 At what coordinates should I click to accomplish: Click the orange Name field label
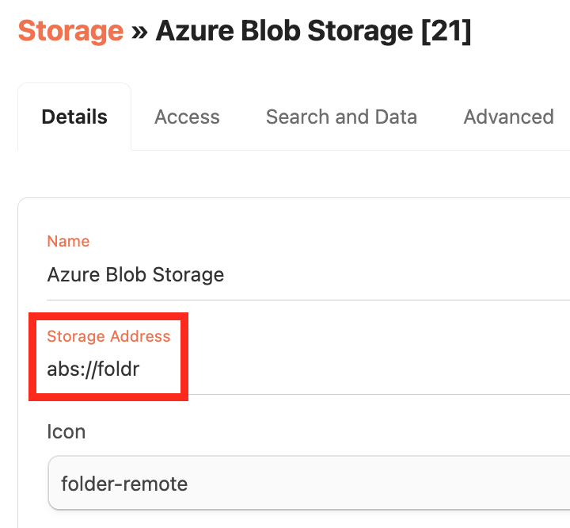point(68,241)
